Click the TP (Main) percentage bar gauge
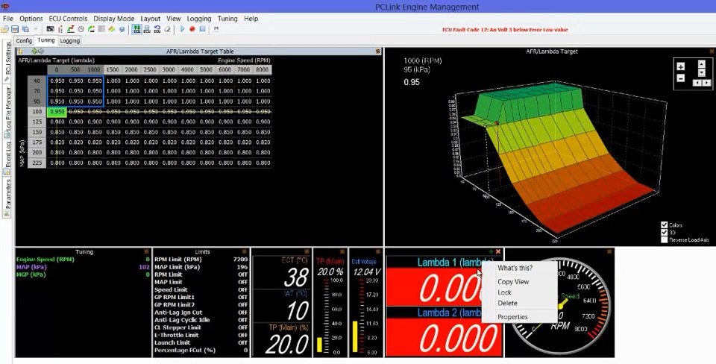This screenshot has width=716, height=364. [330, 306]
